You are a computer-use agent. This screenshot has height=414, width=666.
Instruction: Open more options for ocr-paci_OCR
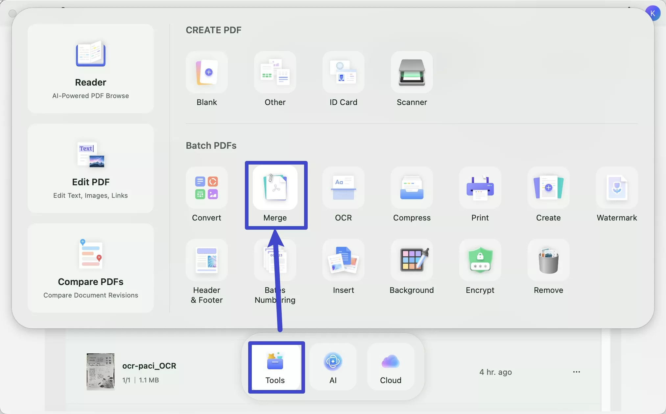point(576,372)
